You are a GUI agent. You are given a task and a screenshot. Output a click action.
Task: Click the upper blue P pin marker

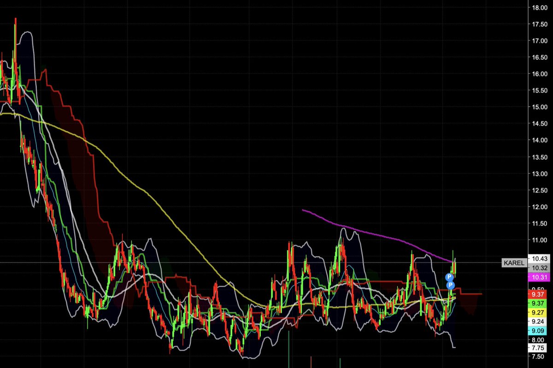point(449,277)
